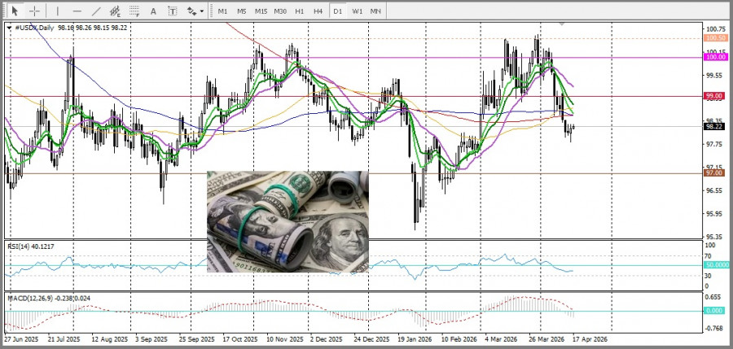Select the W1 timeframe button
733x349 pixels.
[358, 11]
